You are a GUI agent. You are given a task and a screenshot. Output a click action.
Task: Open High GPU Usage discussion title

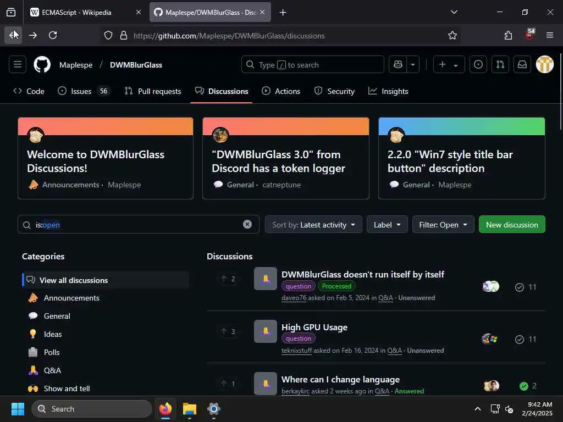click(x=314, y=327)
